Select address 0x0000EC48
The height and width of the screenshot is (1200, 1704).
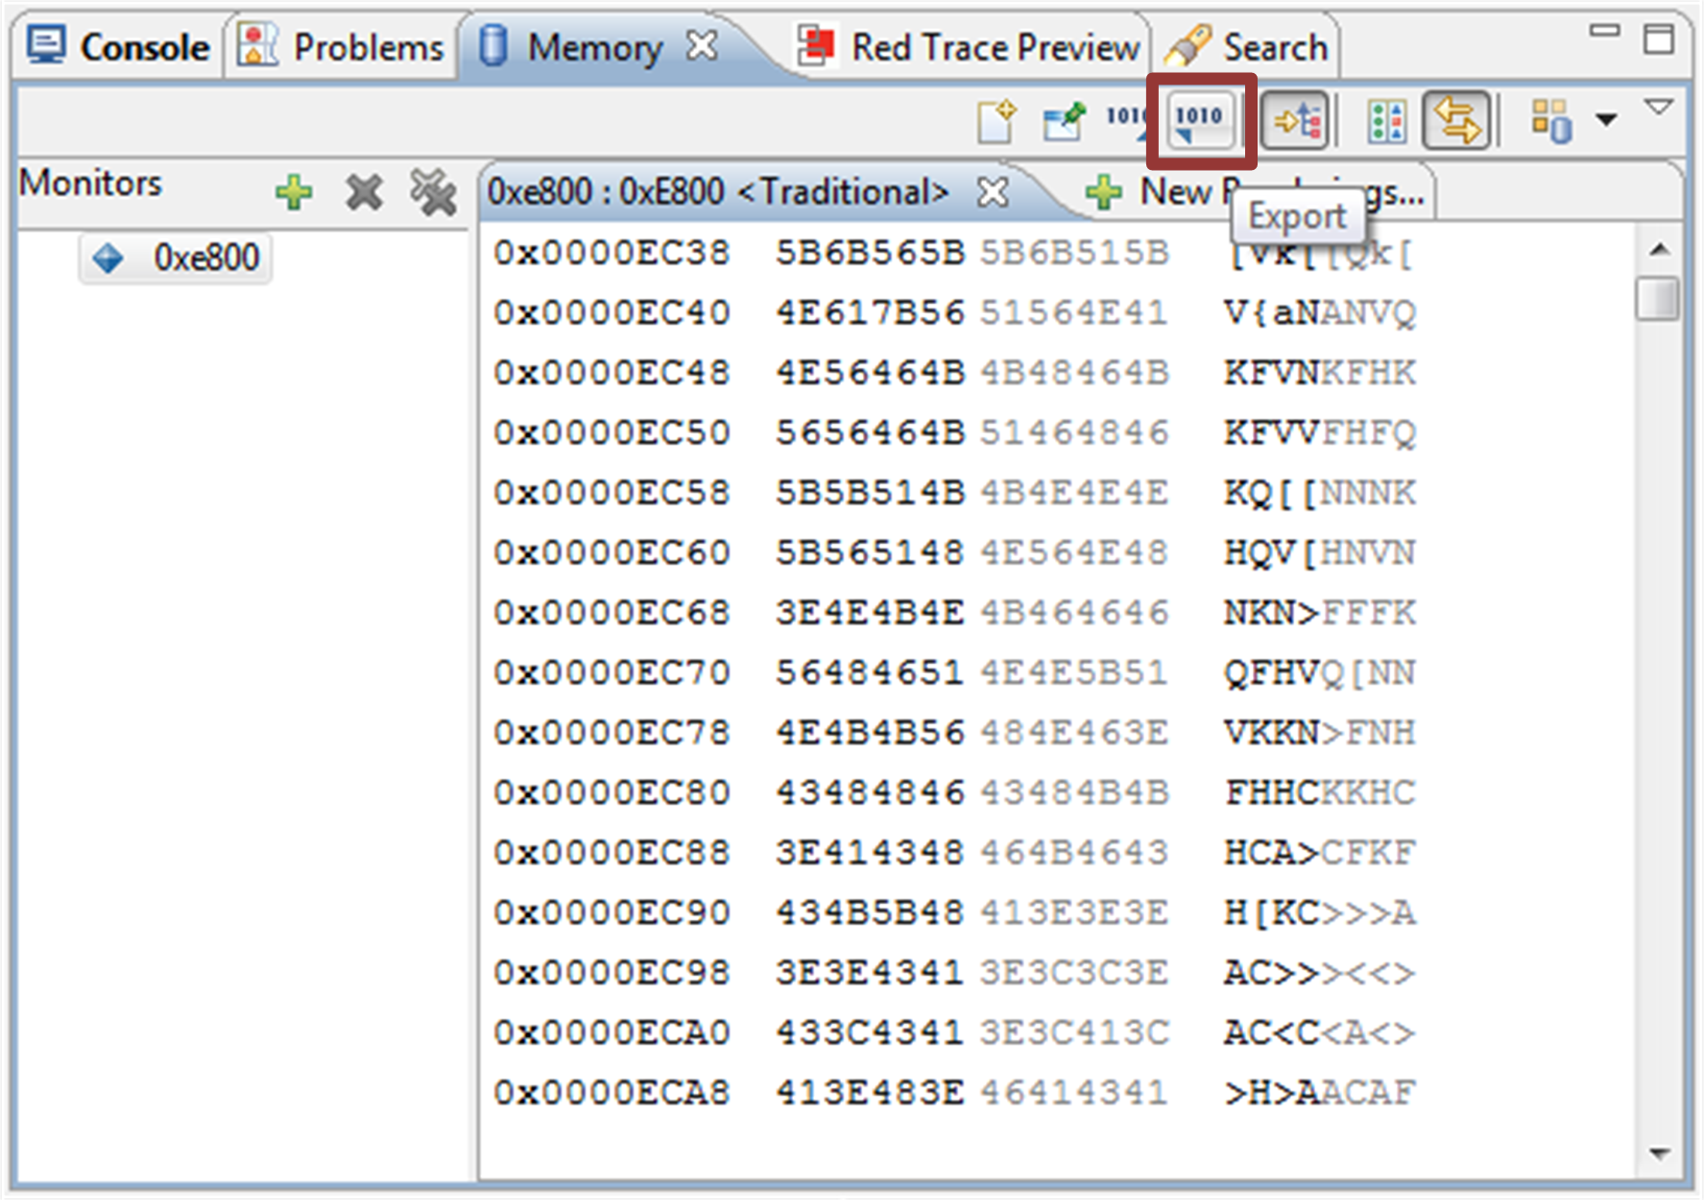point(612,372)
